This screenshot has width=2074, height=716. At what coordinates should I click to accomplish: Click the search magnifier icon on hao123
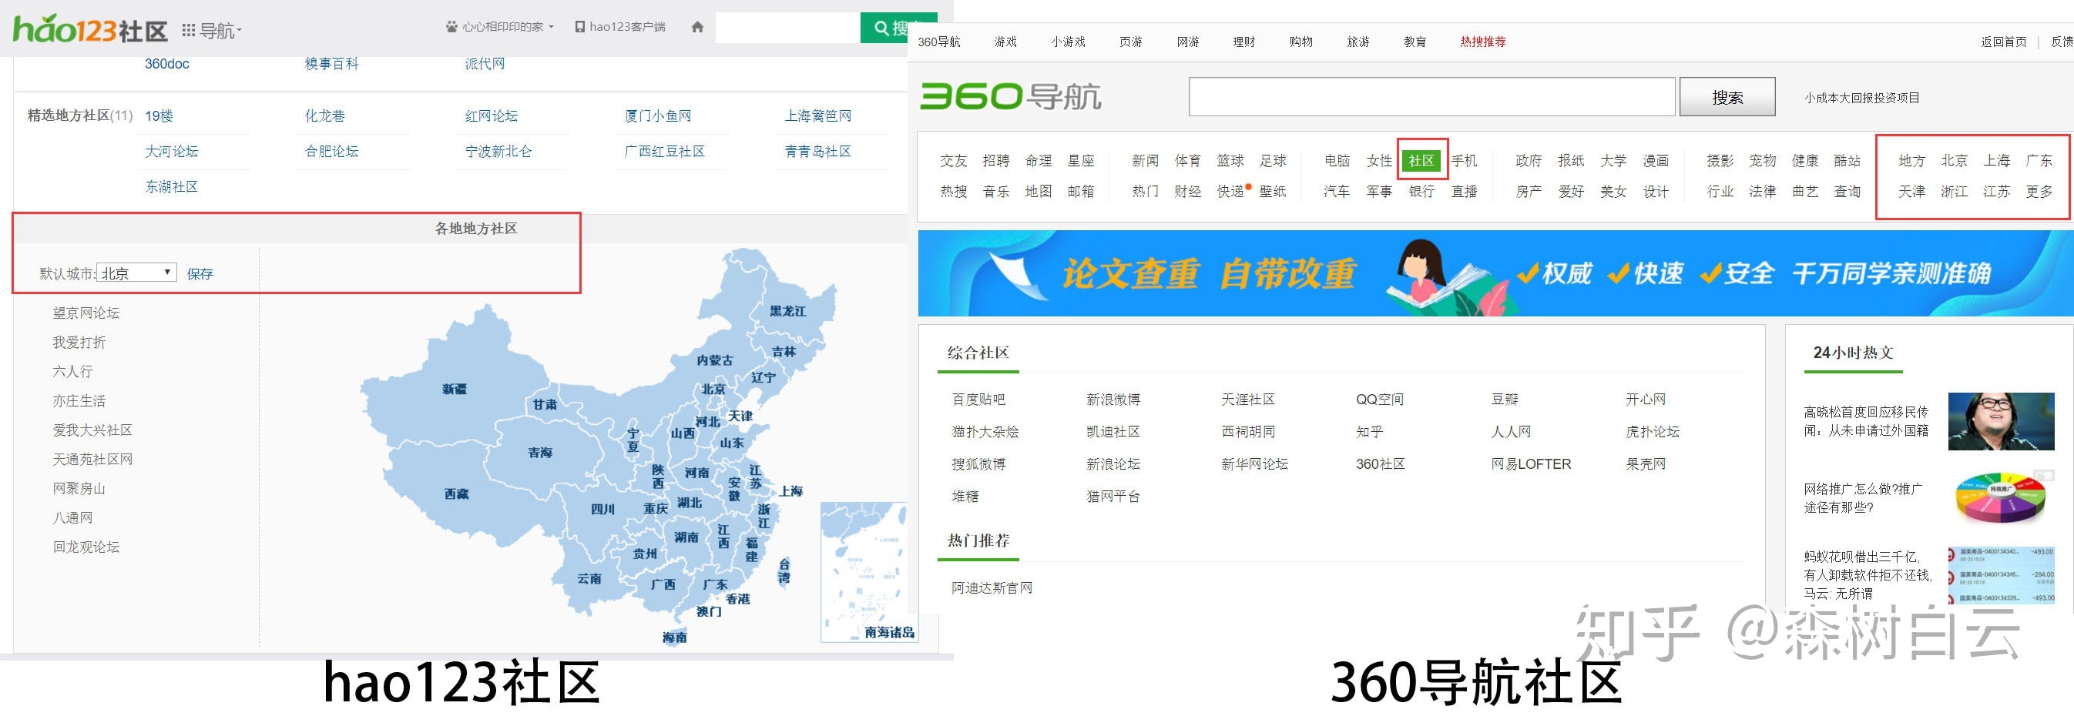point(881,26)
